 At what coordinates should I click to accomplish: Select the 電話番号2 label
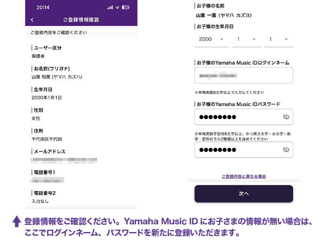tap(45, 193)
